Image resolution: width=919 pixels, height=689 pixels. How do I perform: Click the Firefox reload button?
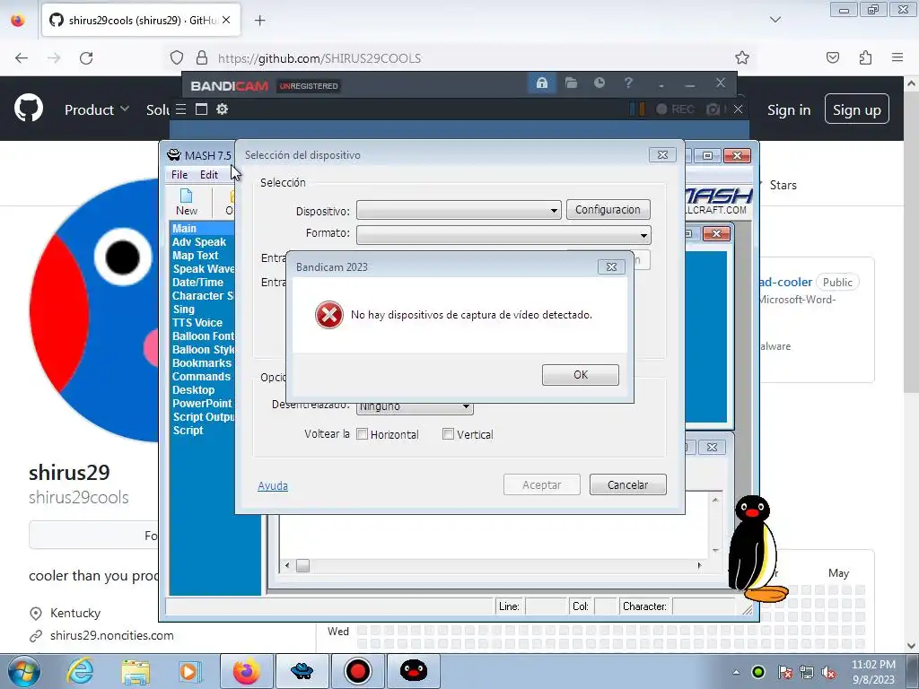(x=86, y=58)
